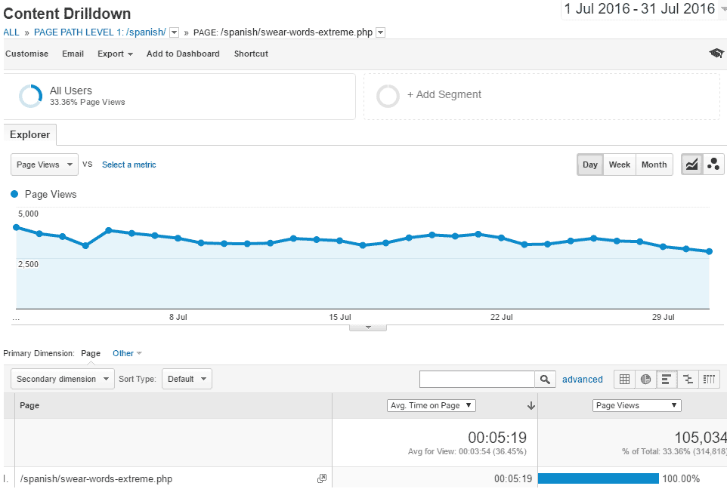Expand the Sort Type Default dropdown
The image size is (727, 489).
[187, 379]
